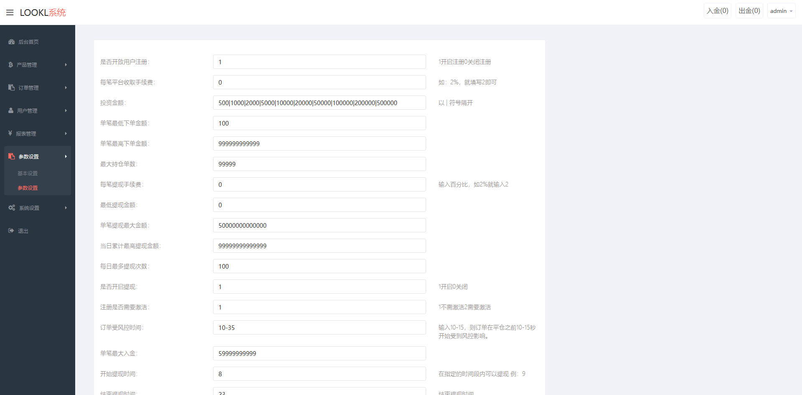Click the yen icon beside 报表管理

(x=10, y=133)
